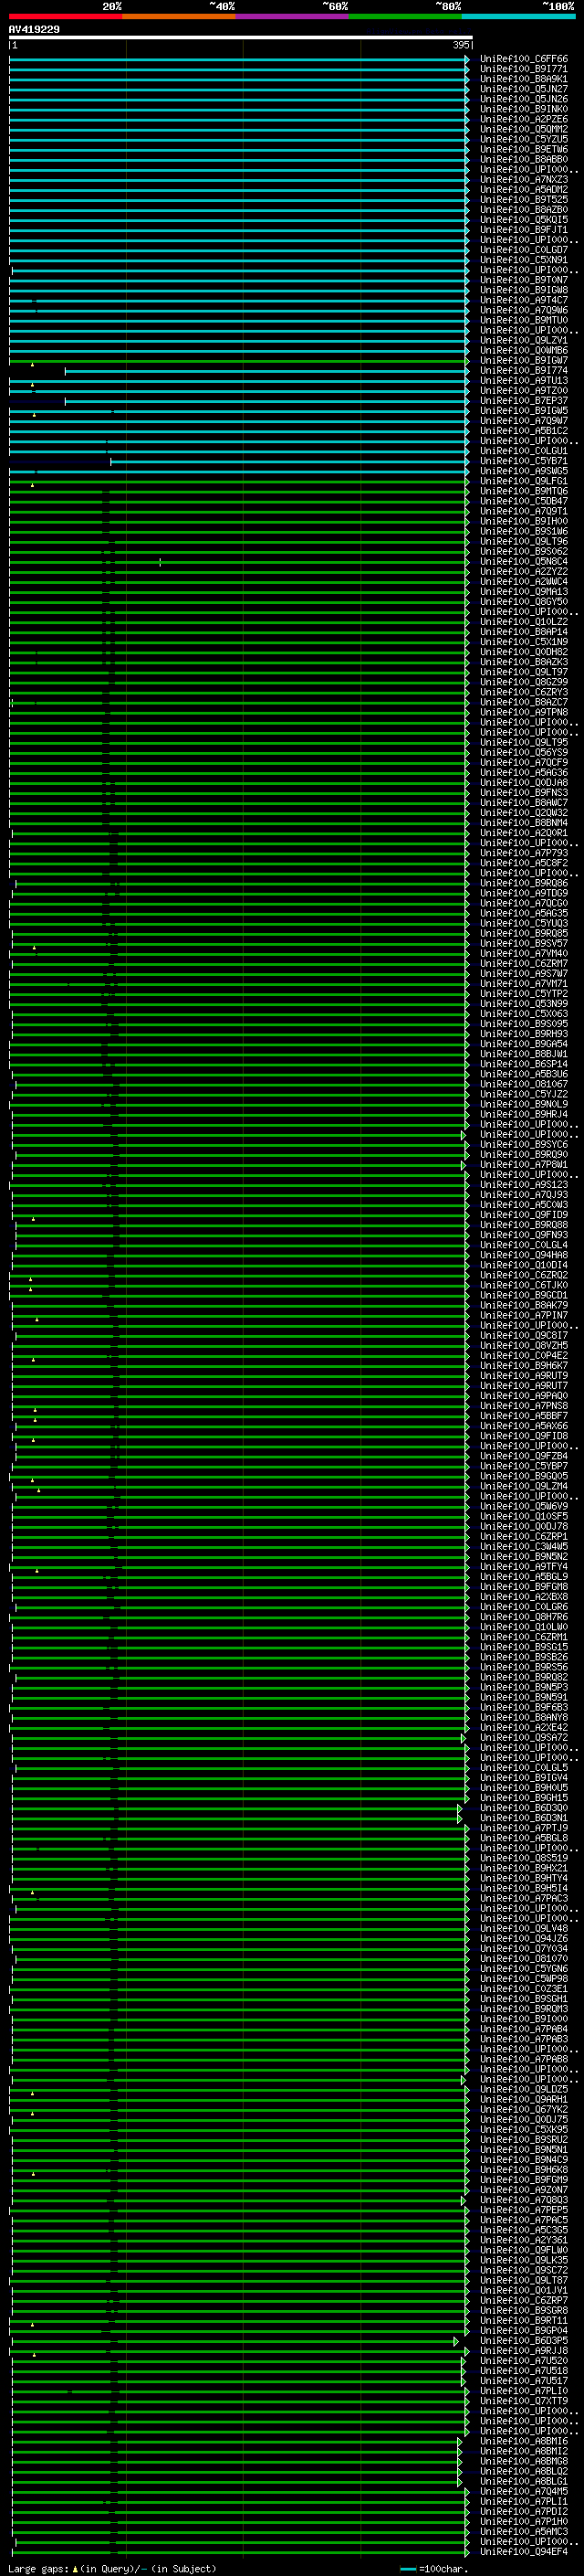Open hit UniRef100_B9INK0

pyautogui.click(x=523, y=109)
